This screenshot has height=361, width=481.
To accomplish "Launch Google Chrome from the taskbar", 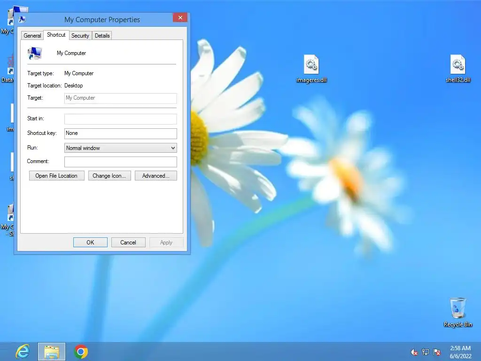I will point(81,352).
